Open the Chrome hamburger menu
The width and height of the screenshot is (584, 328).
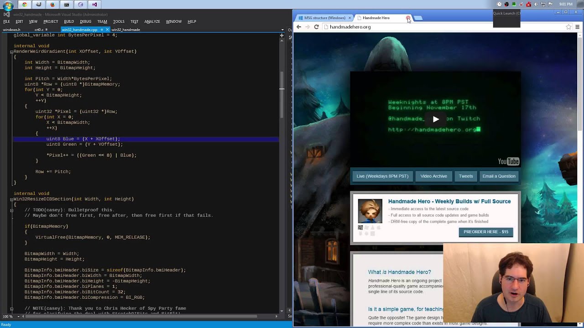577,27
